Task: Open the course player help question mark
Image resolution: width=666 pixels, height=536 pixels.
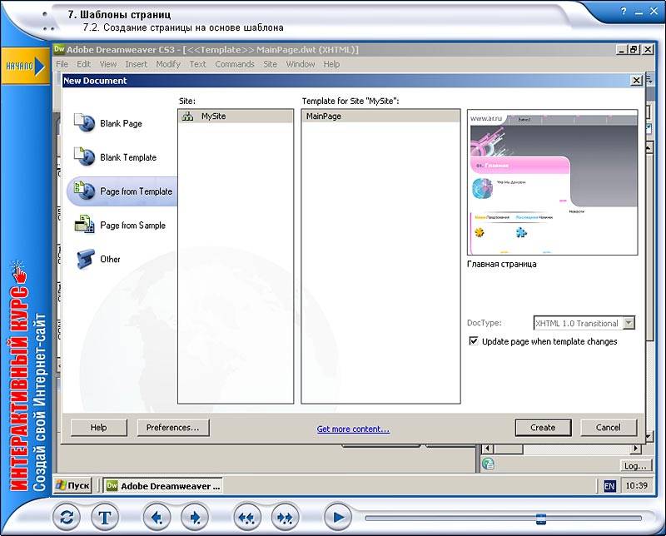Action: coord(623,12)
